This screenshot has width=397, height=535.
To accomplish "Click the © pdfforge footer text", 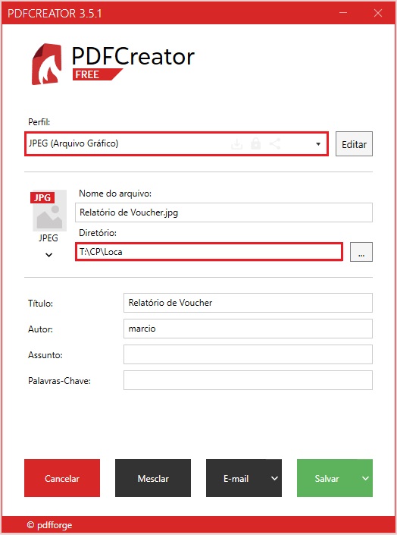I will 49,525.
